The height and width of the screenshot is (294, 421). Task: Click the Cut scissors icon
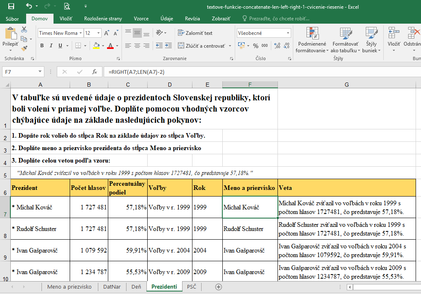point(24,29)
